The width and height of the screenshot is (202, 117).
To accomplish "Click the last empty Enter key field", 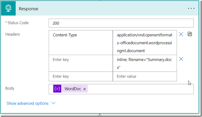I will [x=81, y=76].
